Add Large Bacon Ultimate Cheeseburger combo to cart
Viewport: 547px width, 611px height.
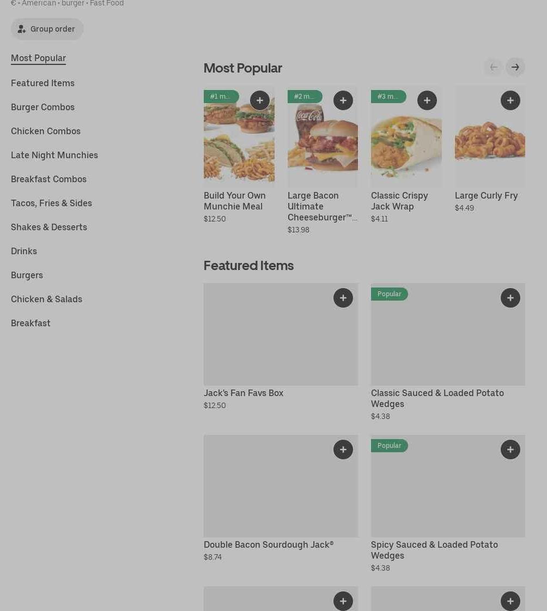(x=343, y=100)
